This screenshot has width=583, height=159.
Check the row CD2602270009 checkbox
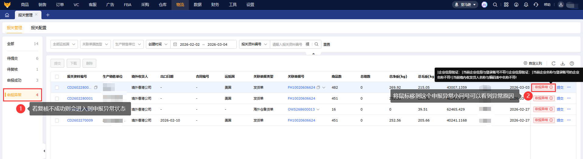point(57,120)
